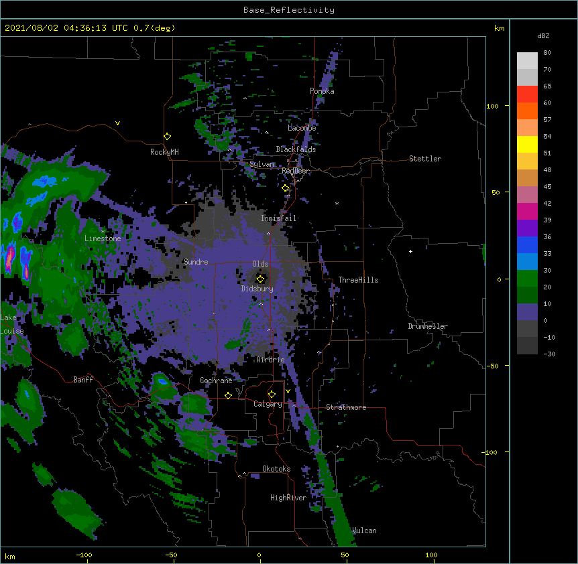Click the Sylvan label
This screenshot has width=578, height=564.
[262, 164]
